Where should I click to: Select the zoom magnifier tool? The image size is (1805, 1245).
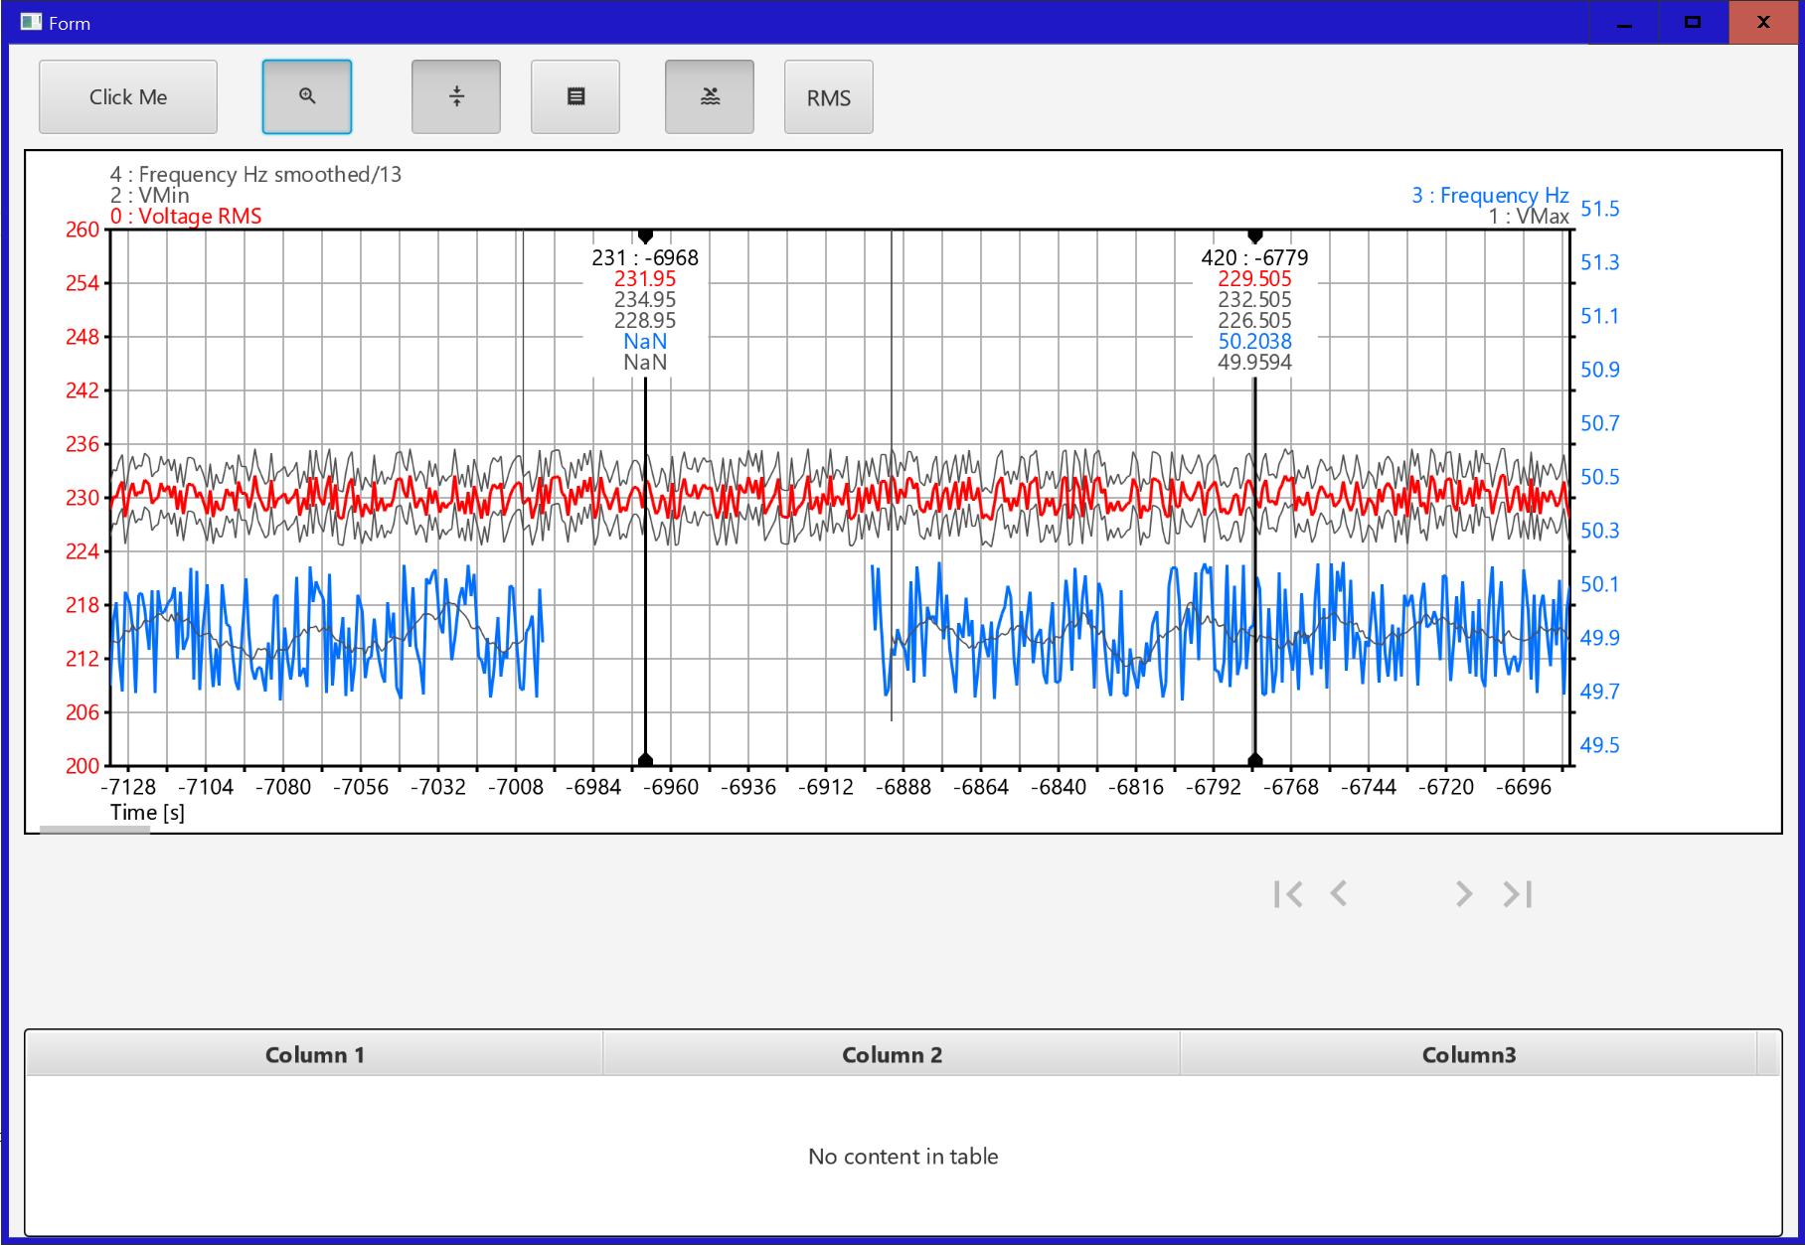click(x=306, y=96)
